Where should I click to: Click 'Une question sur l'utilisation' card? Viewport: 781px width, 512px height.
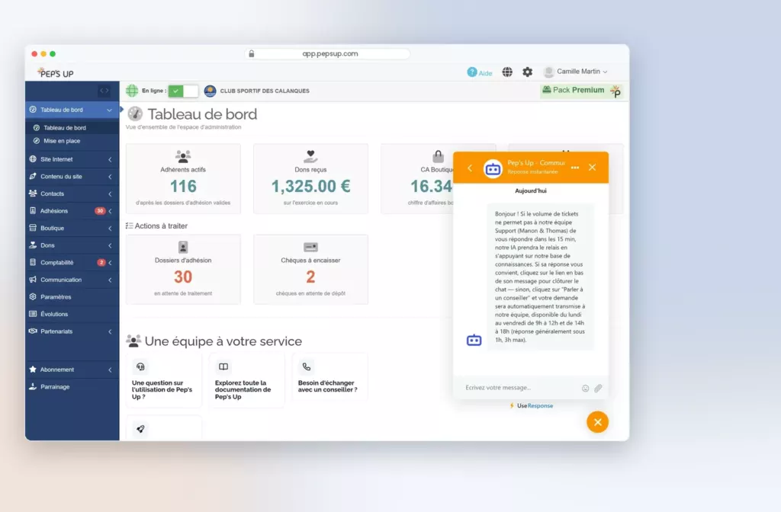coord(164,381)
